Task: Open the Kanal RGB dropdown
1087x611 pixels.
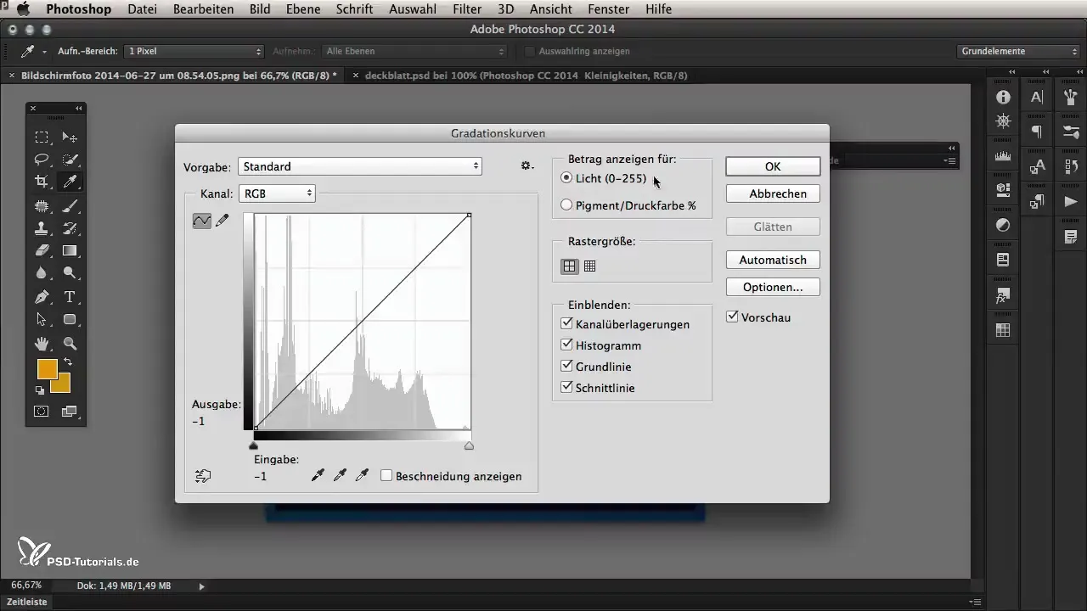Action: (x=277, y=193)
